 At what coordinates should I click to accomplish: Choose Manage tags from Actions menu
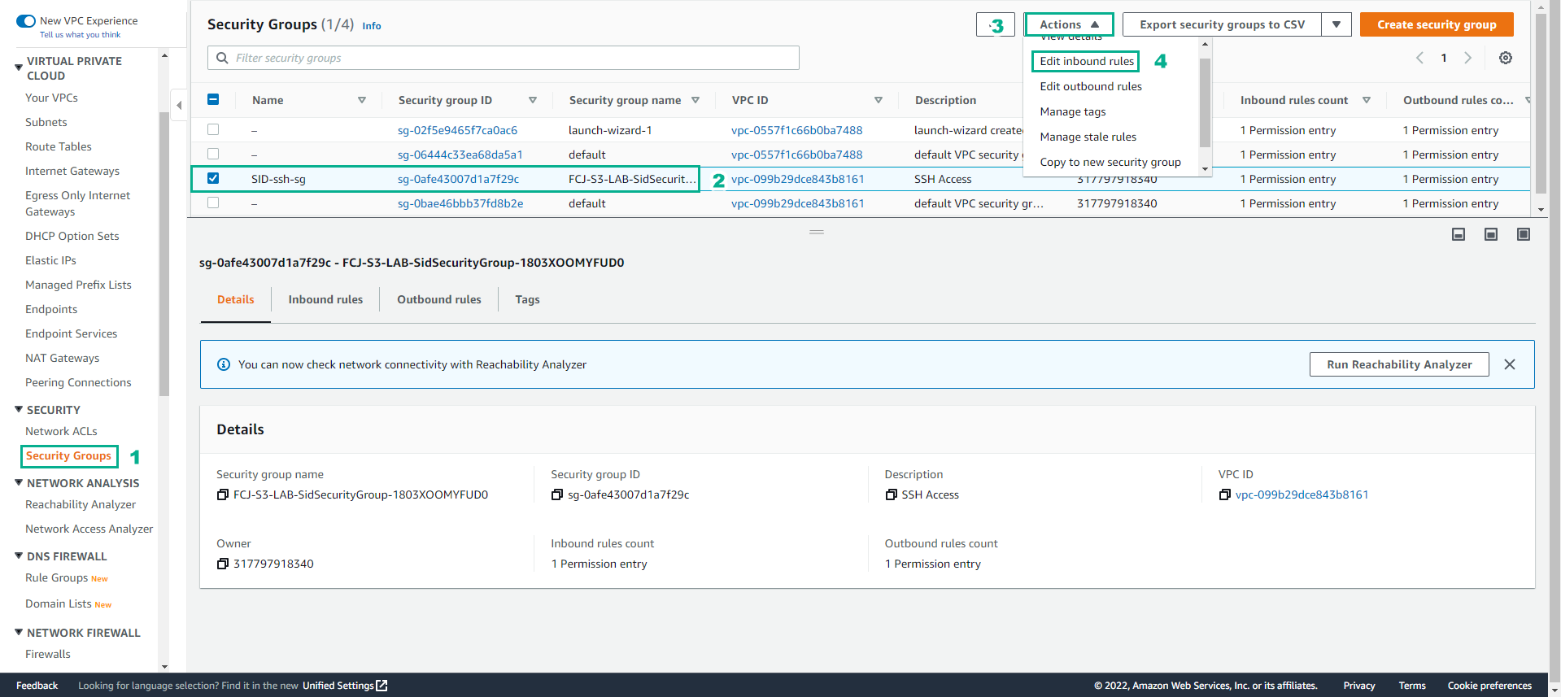[1073, 111]
